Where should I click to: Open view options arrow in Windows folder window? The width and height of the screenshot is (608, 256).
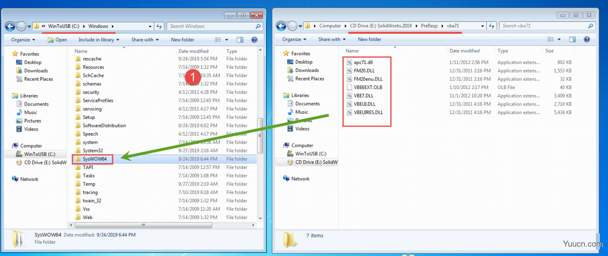click(227, 40)
